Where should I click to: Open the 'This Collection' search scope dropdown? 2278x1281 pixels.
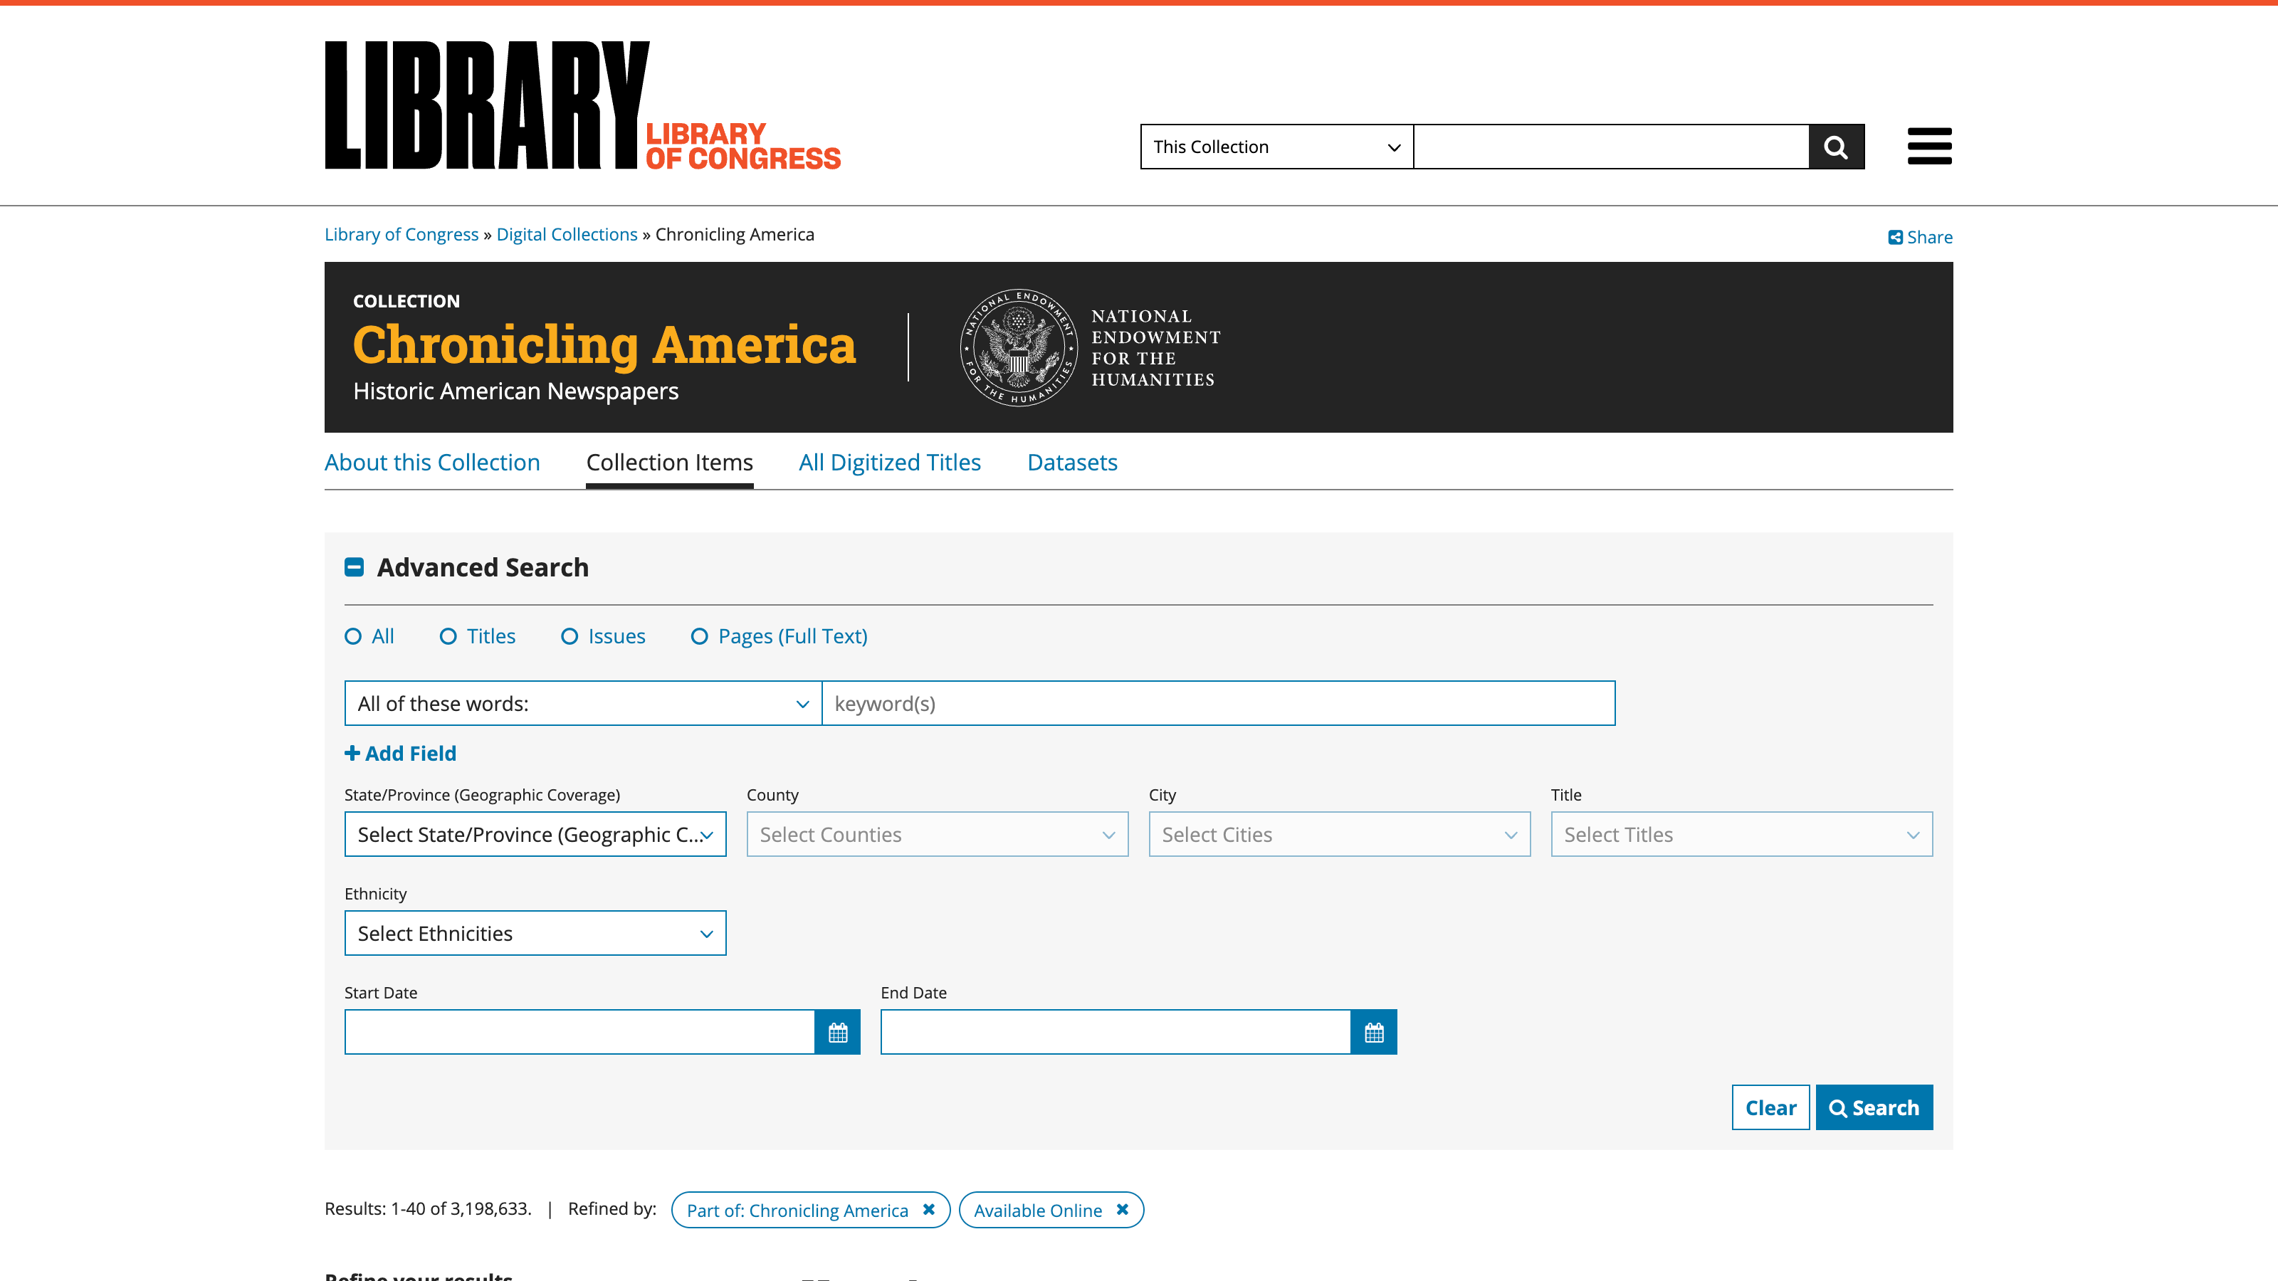pos(1276,147)
